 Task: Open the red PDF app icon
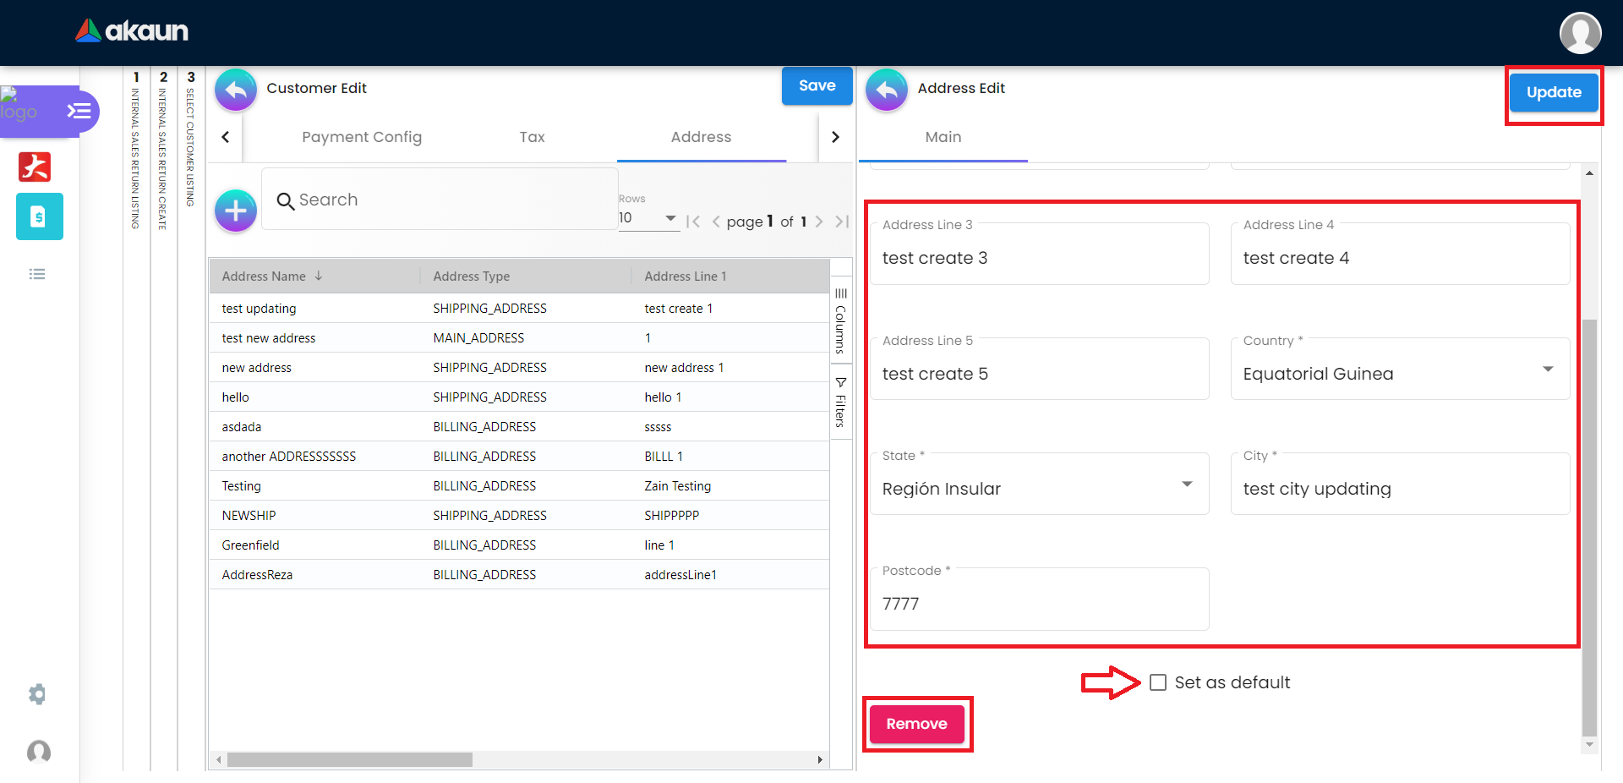pos(35,167)
